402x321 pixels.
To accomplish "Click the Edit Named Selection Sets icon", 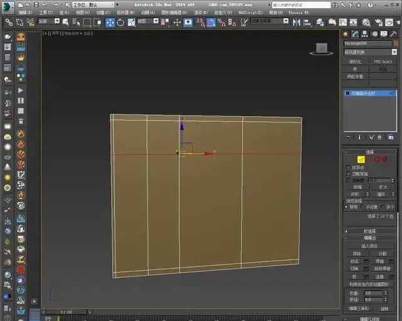I will (x=244, y=23).
